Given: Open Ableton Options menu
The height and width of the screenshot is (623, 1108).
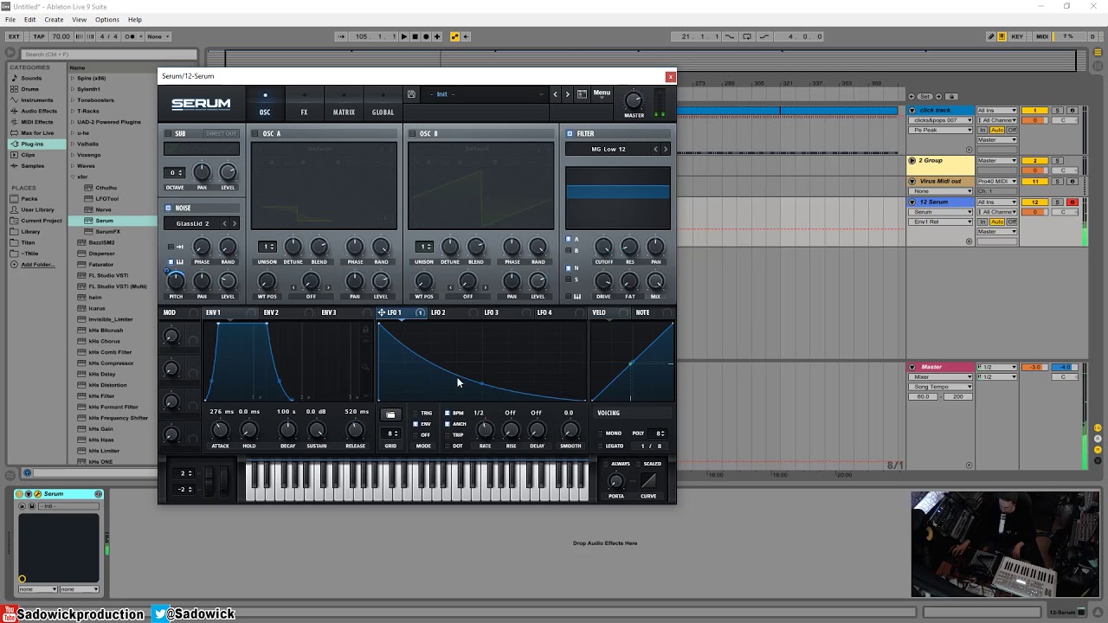Looking at the screenshot, I should pyautogui.click(x=107, y=19).
